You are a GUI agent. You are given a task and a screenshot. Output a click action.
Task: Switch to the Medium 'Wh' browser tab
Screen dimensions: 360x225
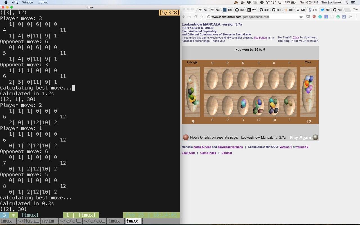(x=252, y=10)
